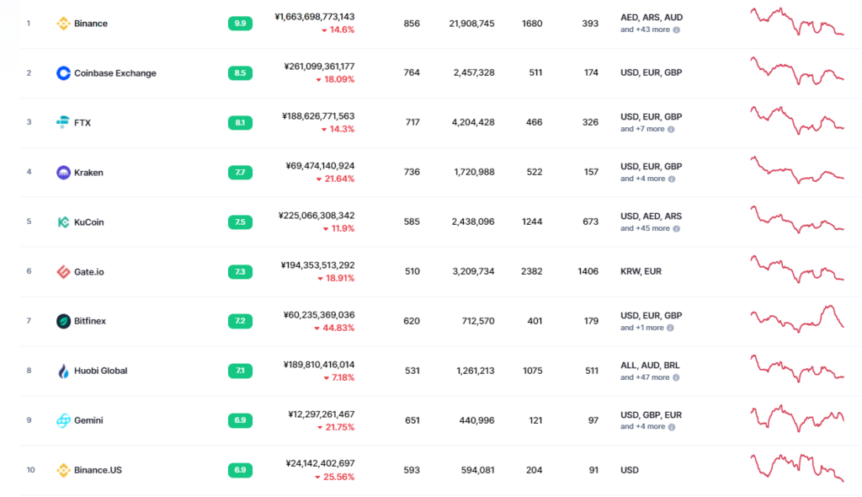862x497 pixels.
Task: Click Binance's volume ¥1,663,698,773,143
Action: click(315, 17)
